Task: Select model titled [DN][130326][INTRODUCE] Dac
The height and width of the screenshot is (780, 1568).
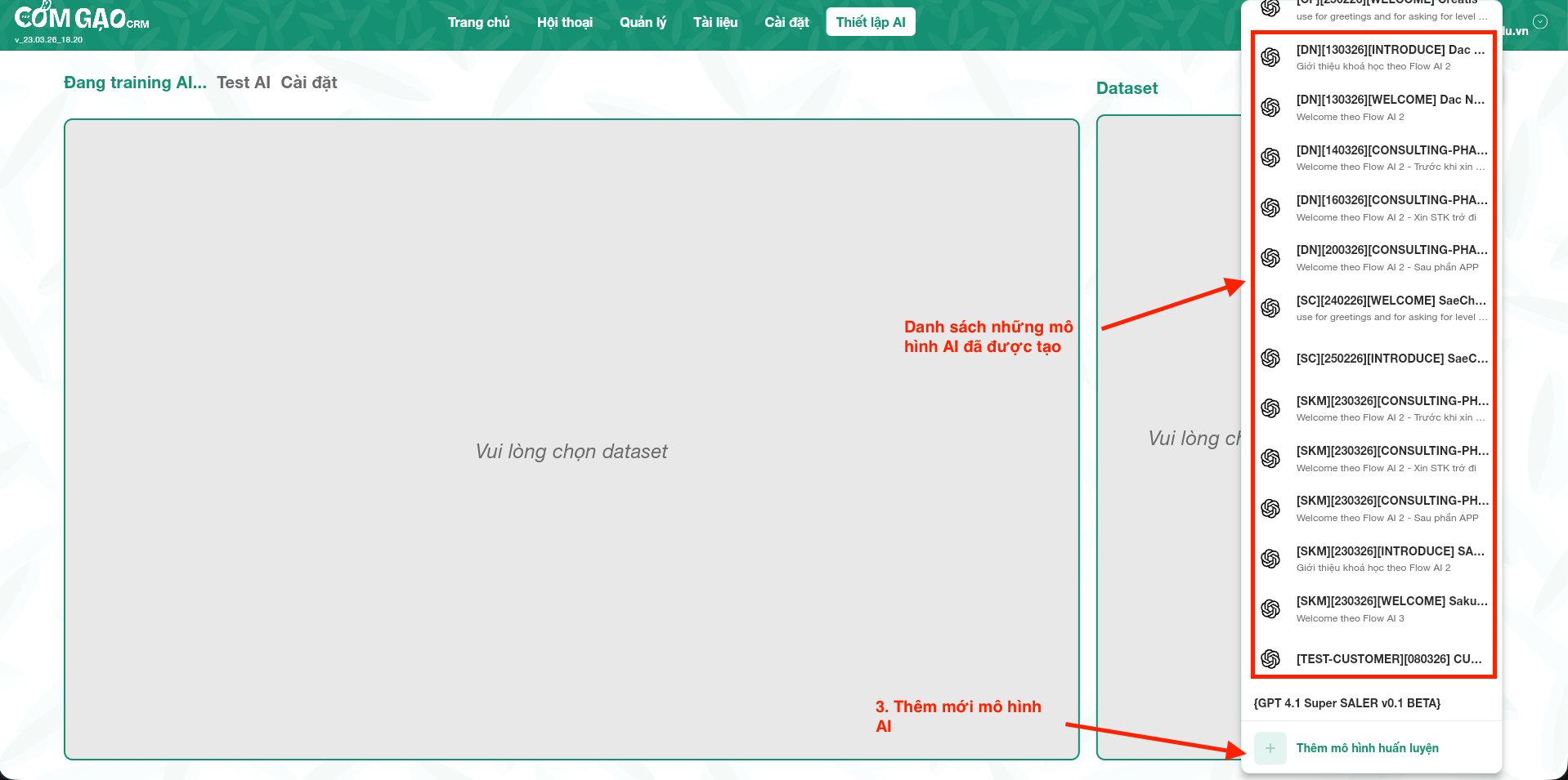Action: pos(1391,50)
